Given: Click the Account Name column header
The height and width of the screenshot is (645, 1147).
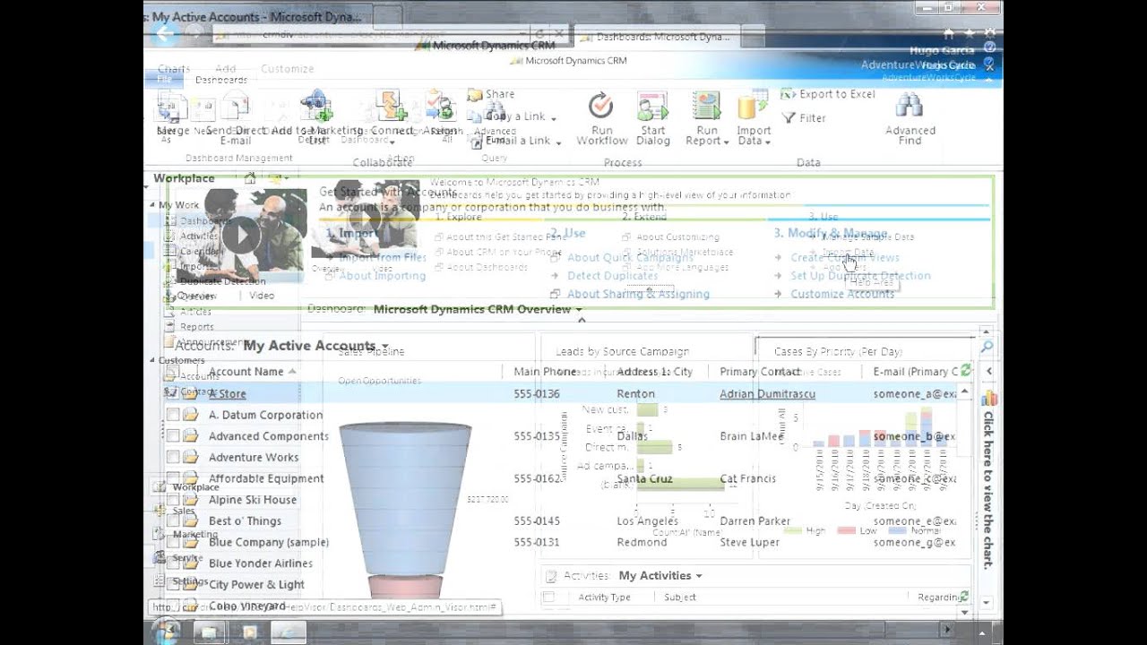Looking at the screenshot, I should 246,371.
